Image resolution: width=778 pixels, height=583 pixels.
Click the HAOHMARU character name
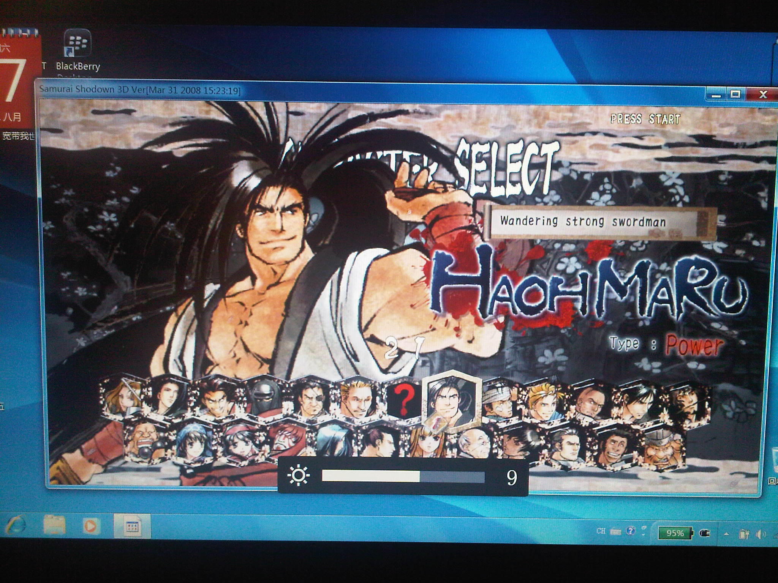pos(589,287)
